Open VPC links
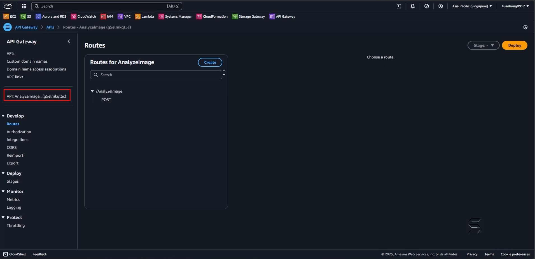Image resolution: width=535 pixels, height=259 pixels. pos(15,77)
